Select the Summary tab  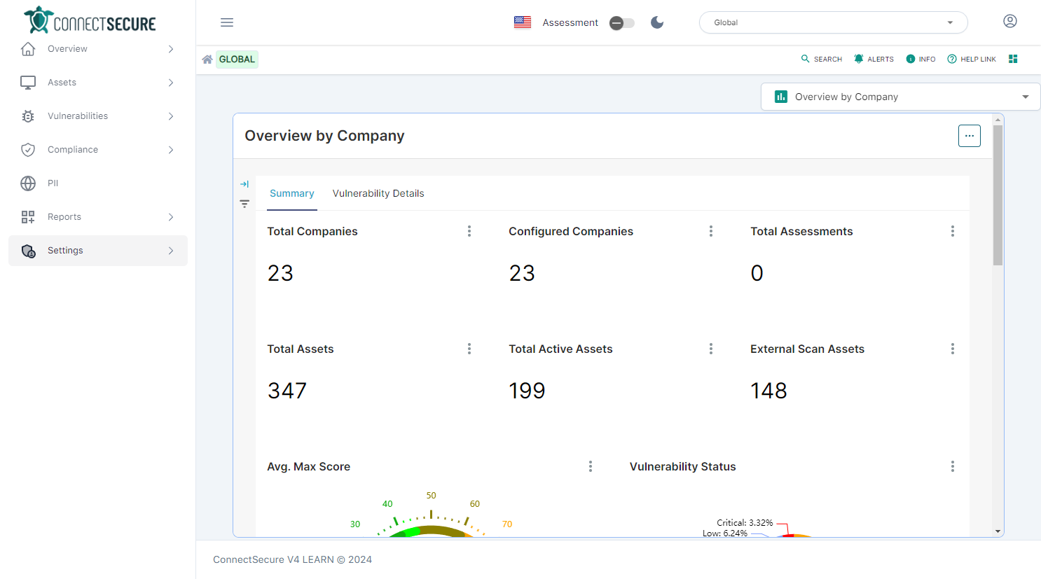coord(292,193)
